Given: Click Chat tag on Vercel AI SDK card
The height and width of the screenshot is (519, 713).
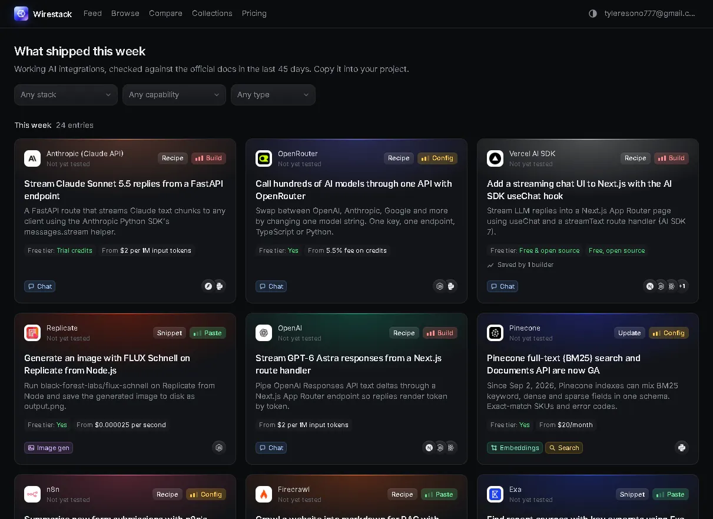Looking at the screenshot, I should (502, 286).
